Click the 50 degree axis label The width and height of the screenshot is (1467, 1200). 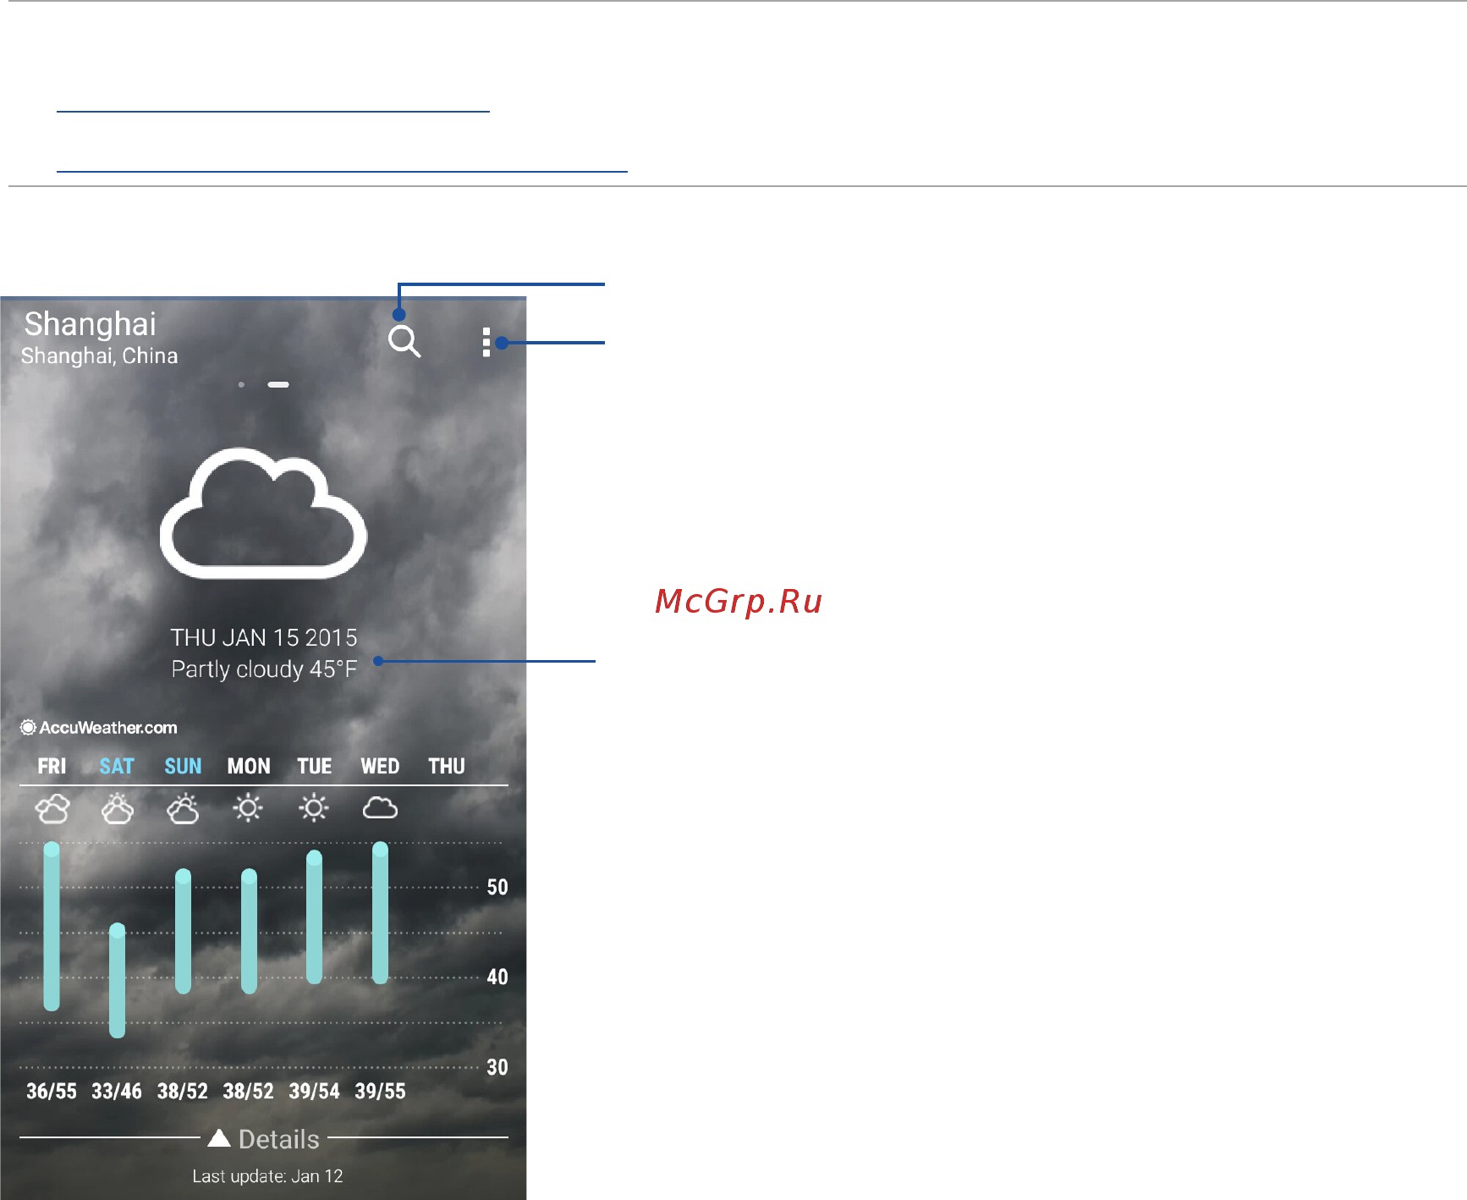497,888
